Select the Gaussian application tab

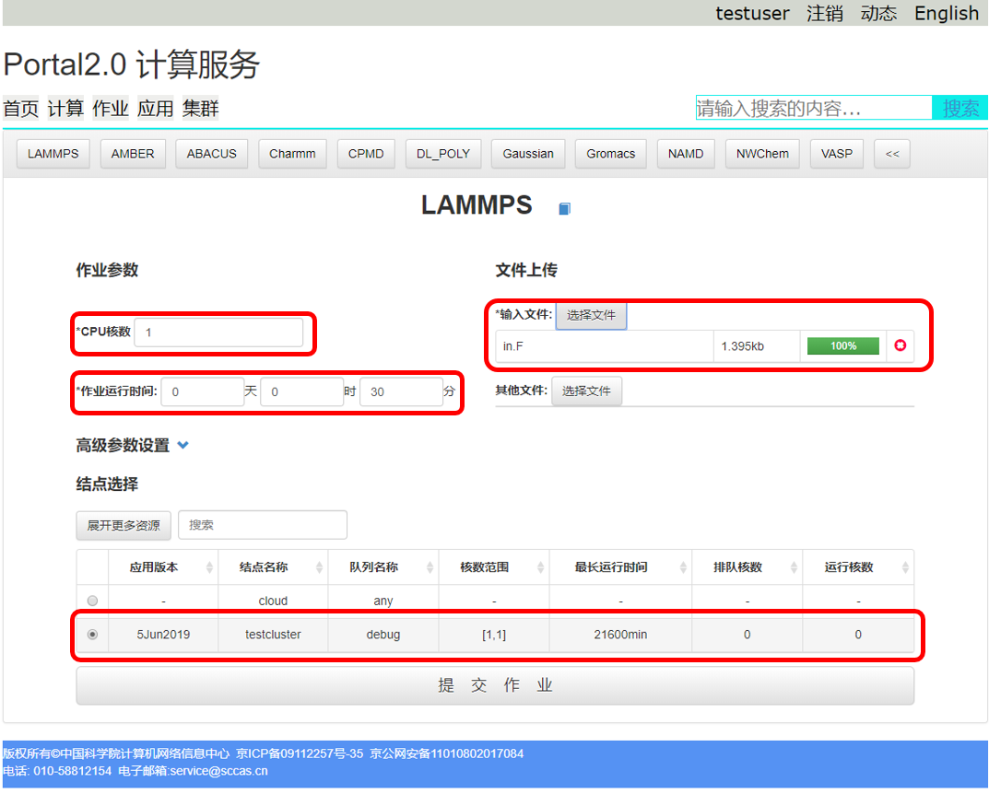click(528, 154)
